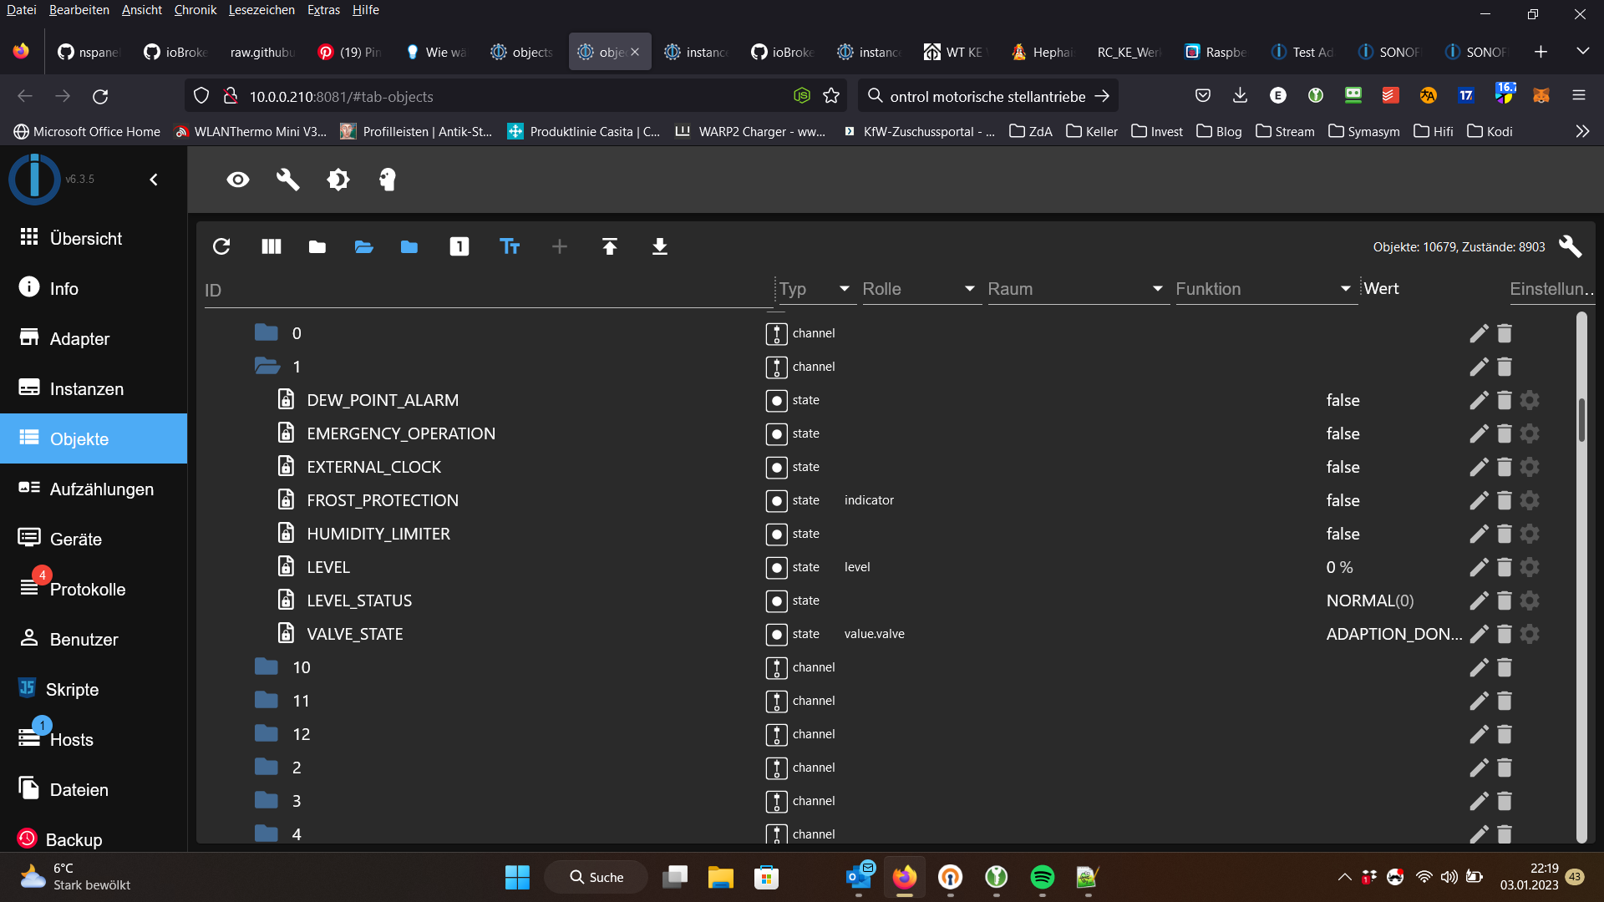Open Hosts page in sidebar

94,739
